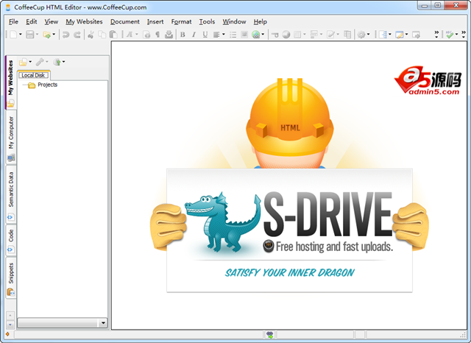Select the Local Disk tab
Image resolution: width=471 pixels, height=343 pixels.
[33, 75]
